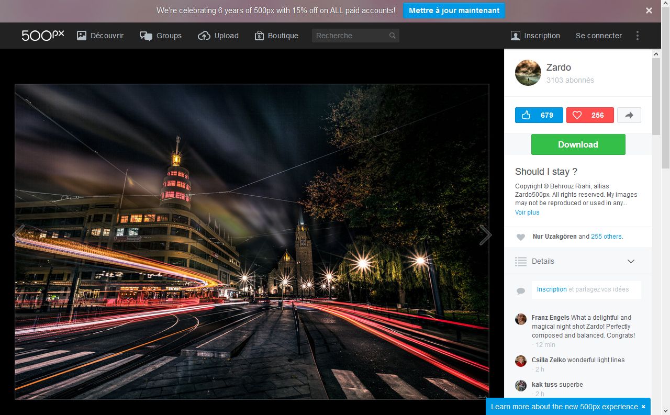This screenshot has width=670, height=415.
Task: Open the Découvrir menu
Action: 100,36
